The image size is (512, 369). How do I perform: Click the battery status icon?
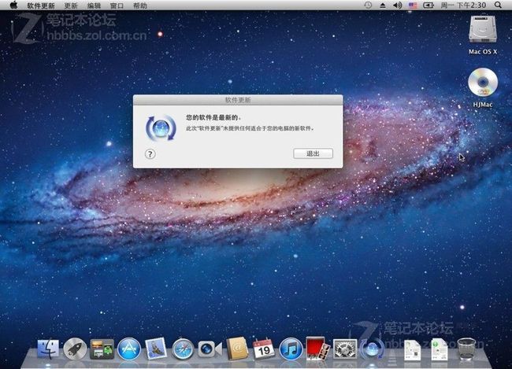(428, 6)
